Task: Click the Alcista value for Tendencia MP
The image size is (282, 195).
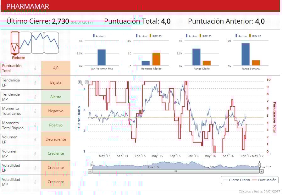Action: click(x=56, y=97)
